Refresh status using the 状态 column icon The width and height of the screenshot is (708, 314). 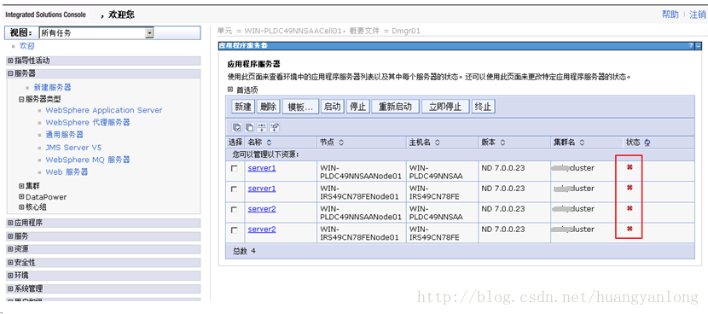[x=647, y=142]
